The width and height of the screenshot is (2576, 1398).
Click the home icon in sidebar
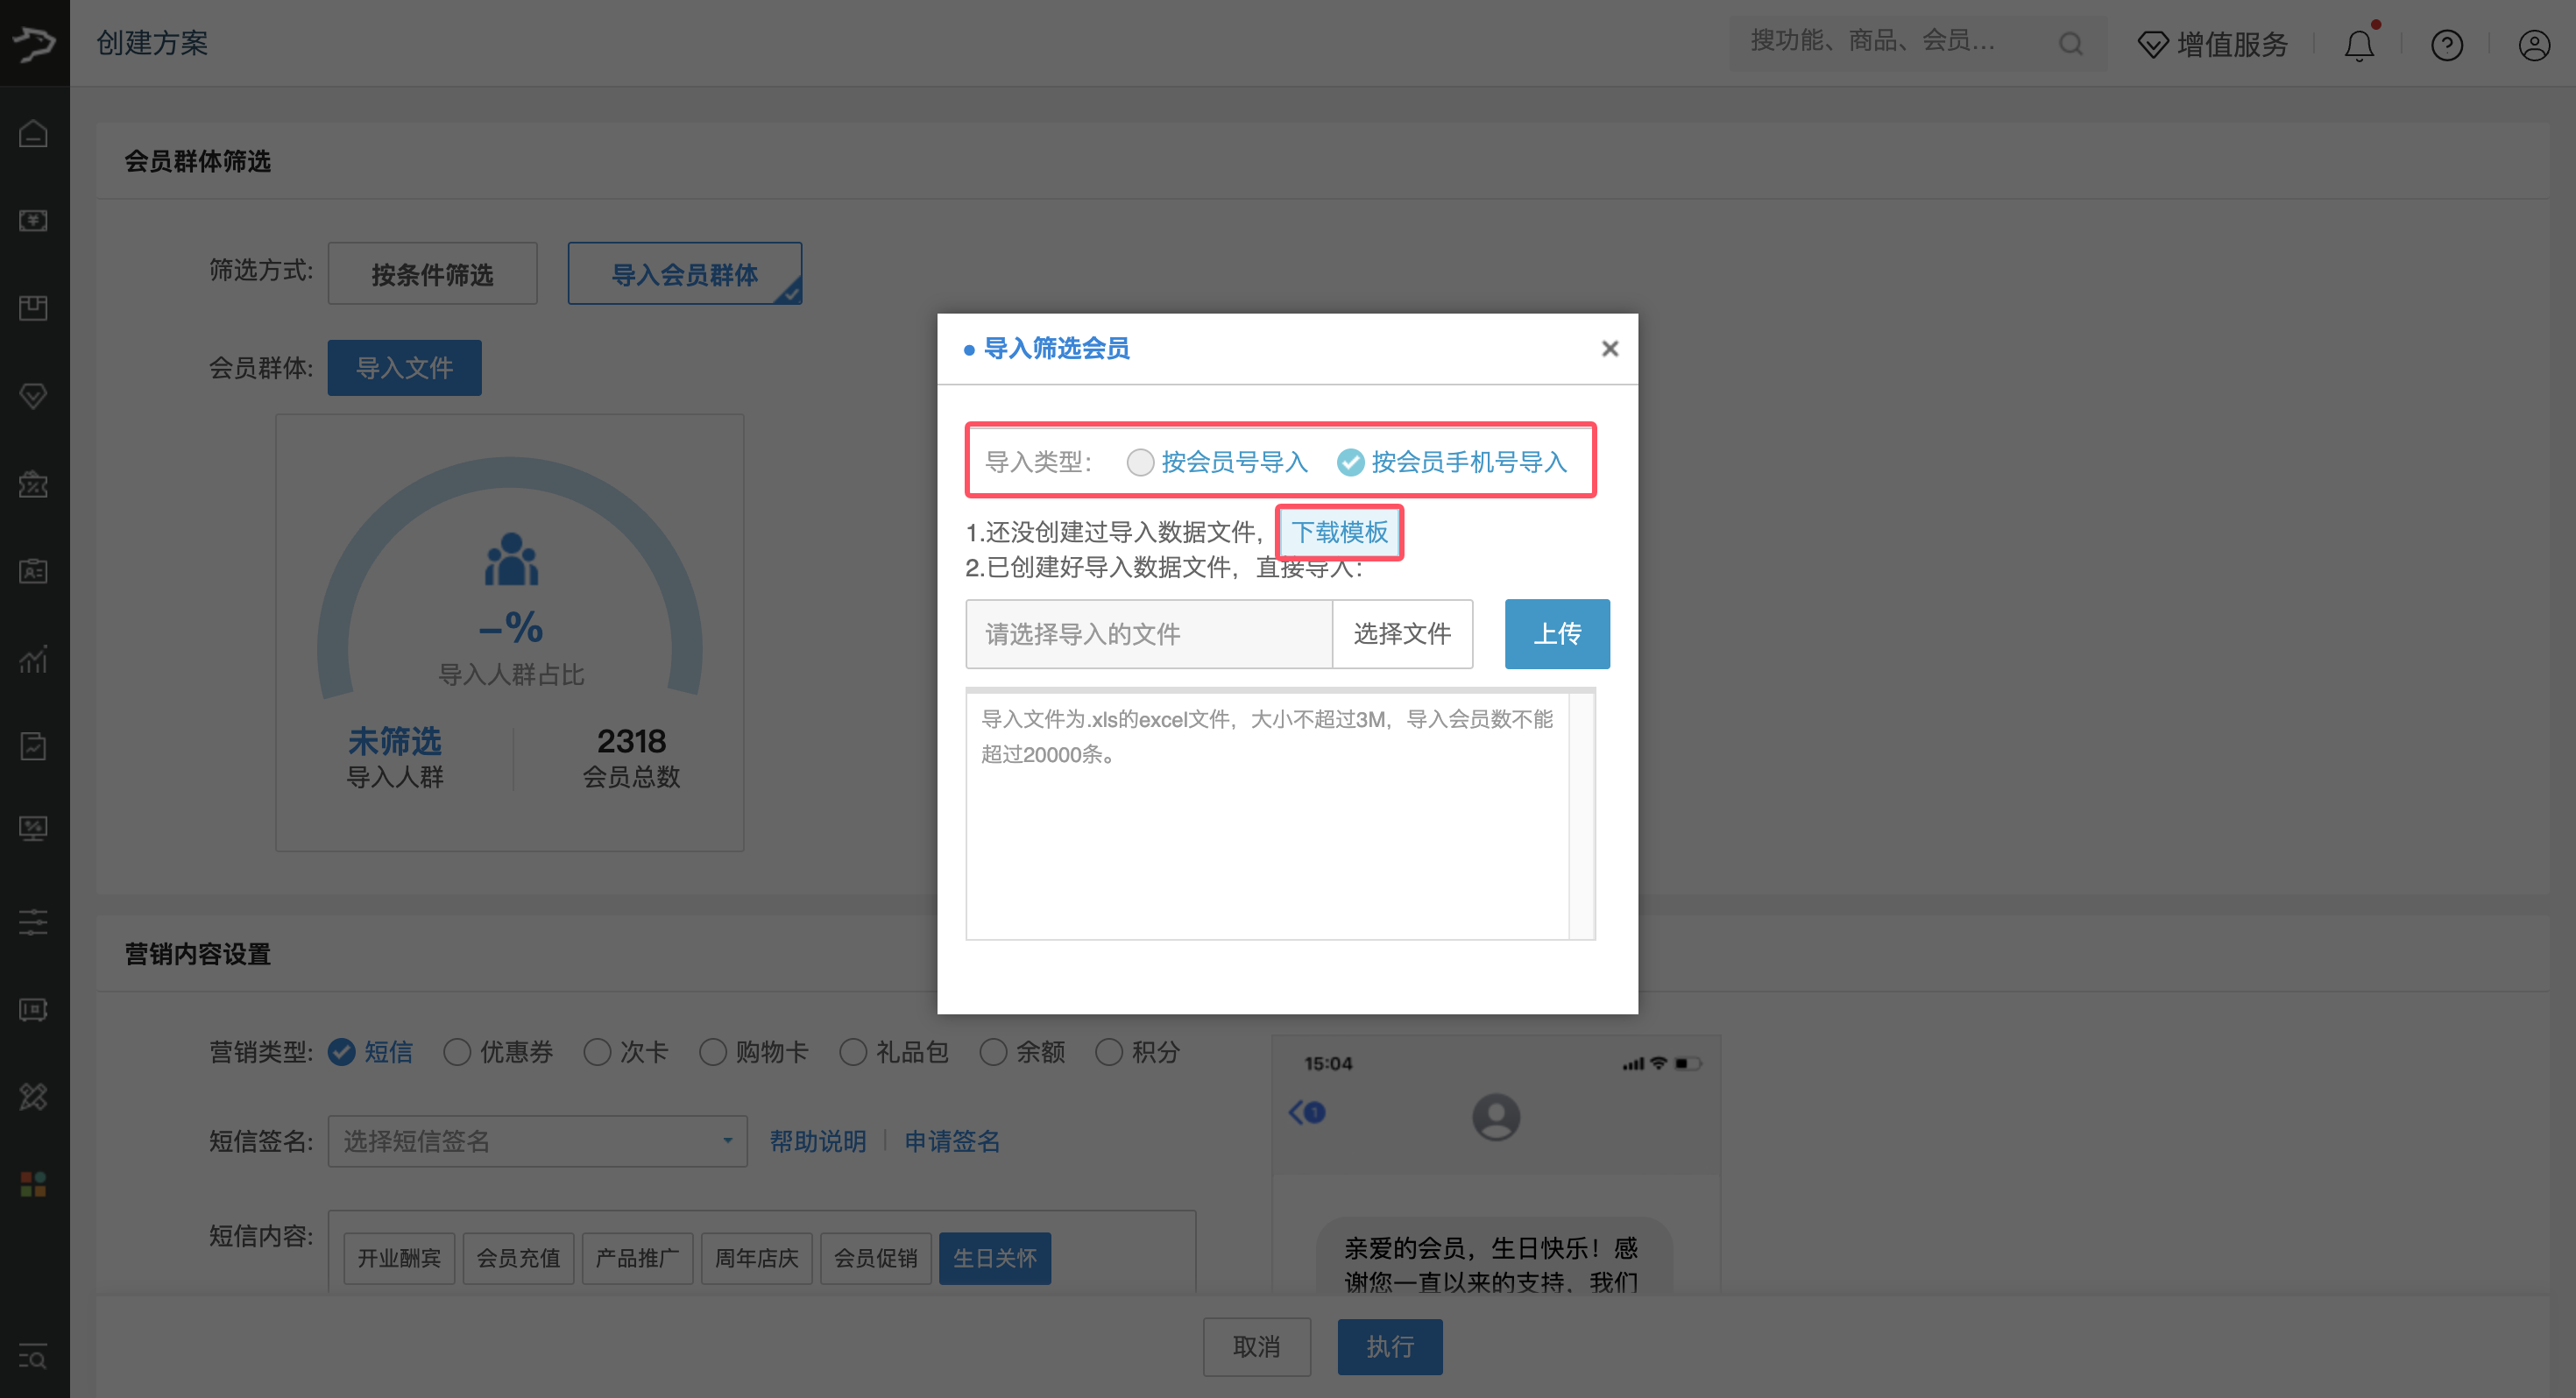tap(34, 133)
